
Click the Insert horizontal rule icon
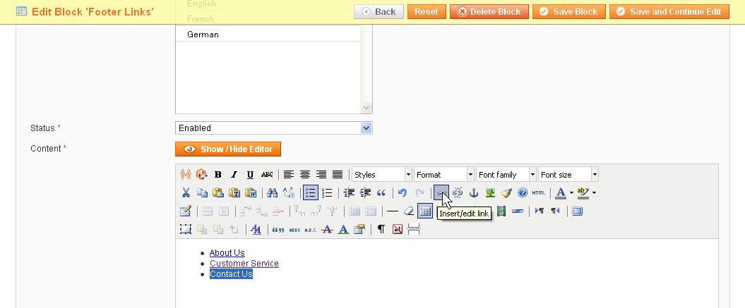[393, 211]
